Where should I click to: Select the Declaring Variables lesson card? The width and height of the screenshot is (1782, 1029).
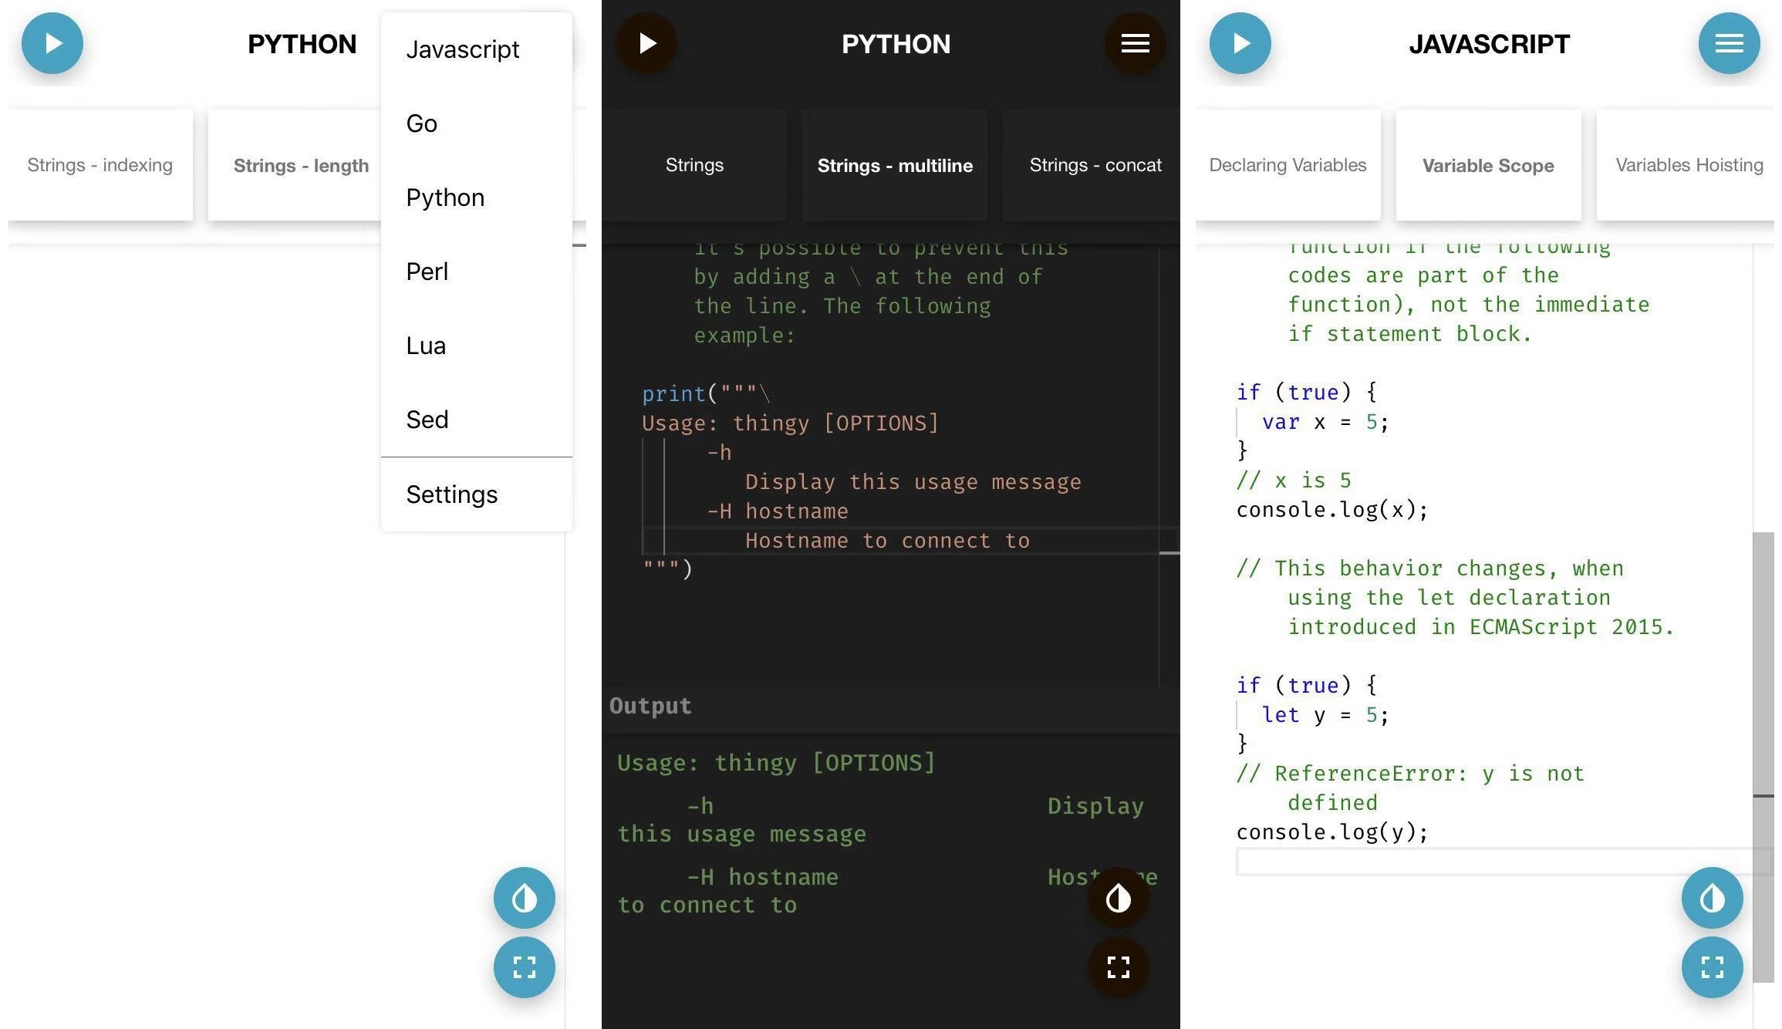[1288, 165]
